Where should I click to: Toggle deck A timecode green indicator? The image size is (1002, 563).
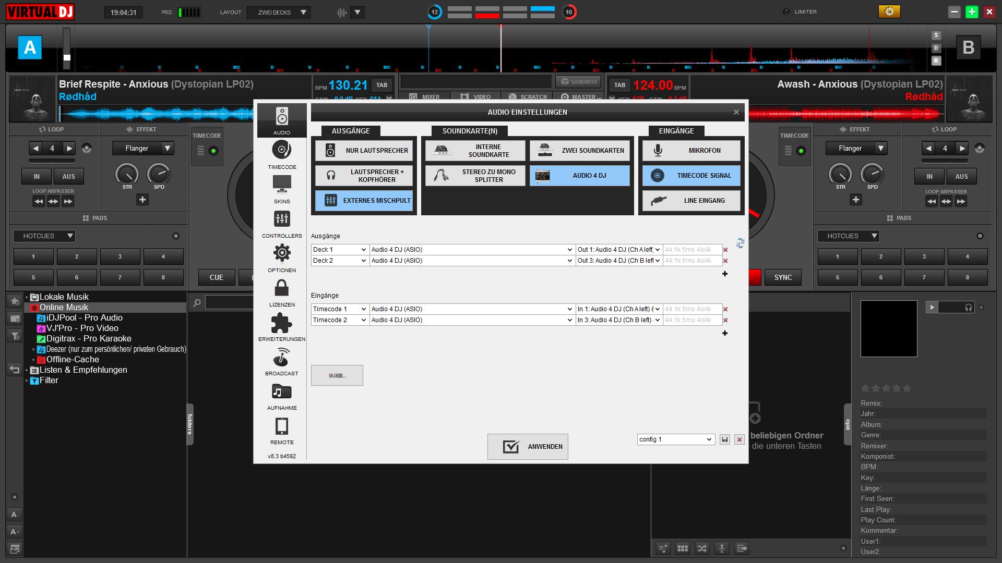(213, 151)
